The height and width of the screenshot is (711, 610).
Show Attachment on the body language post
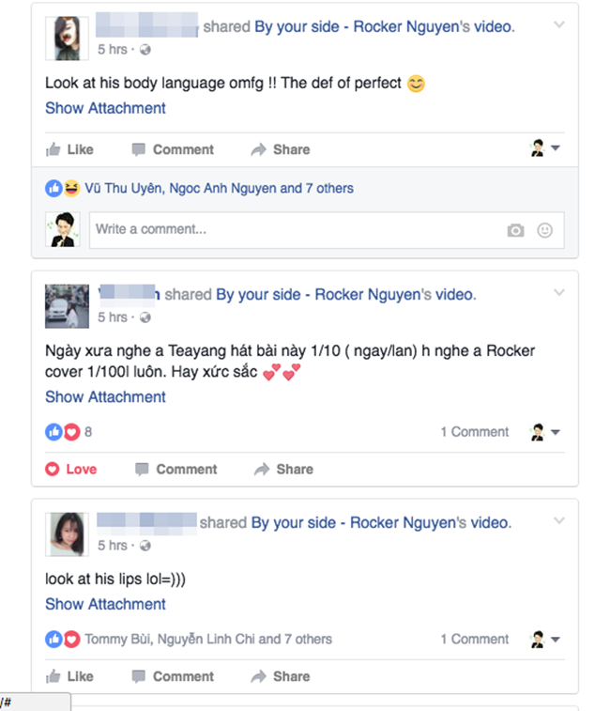click(105, 108)
